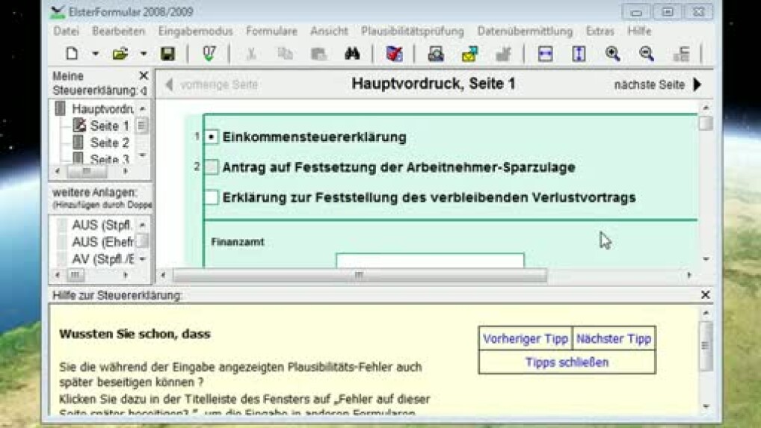
Task: Click the save diskette icon in toolbar
Action: [x=167, y=54]
